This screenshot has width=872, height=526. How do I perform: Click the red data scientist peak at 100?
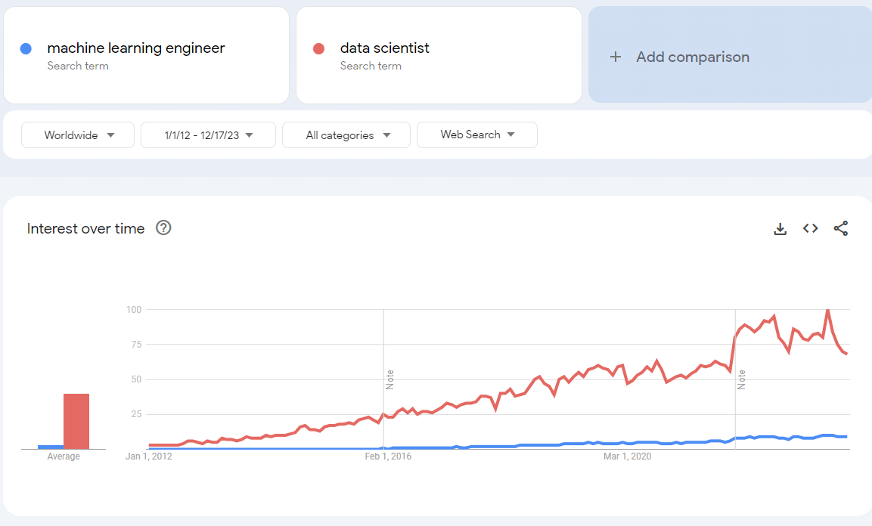[x=827, y=310]
